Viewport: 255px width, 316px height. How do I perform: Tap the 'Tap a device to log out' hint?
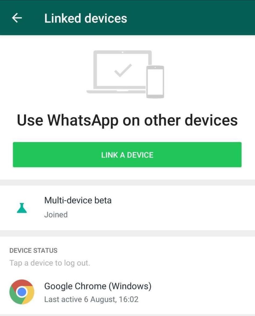click(50, 263)
